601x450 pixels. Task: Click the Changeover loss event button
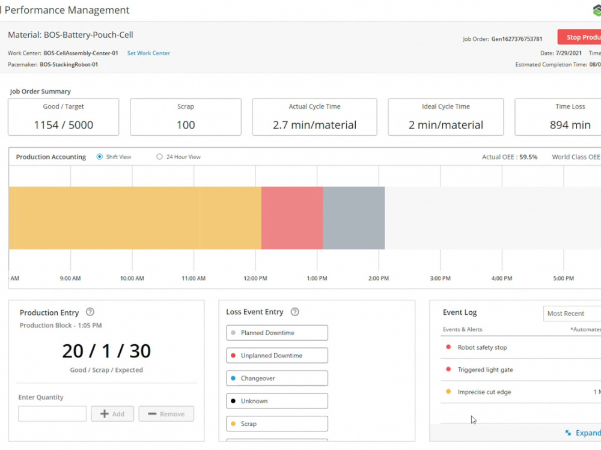(x=277, y=379)
